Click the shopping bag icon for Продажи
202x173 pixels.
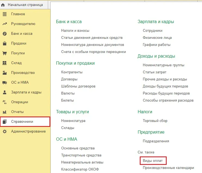tap(4, 43)
